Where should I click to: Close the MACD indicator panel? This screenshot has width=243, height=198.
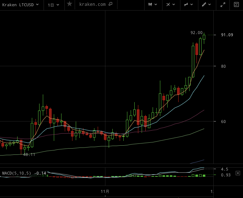click(x=238, y=173)
